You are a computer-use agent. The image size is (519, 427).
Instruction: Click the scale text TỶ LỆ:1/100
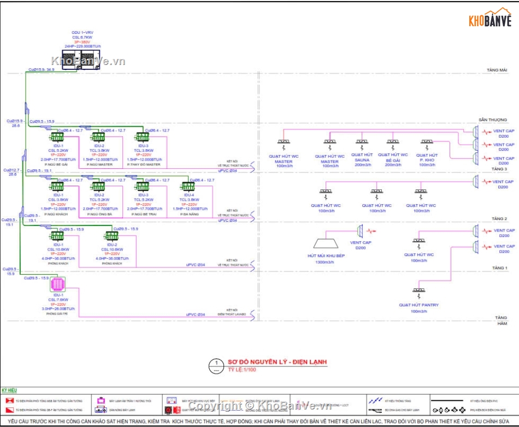242,370
